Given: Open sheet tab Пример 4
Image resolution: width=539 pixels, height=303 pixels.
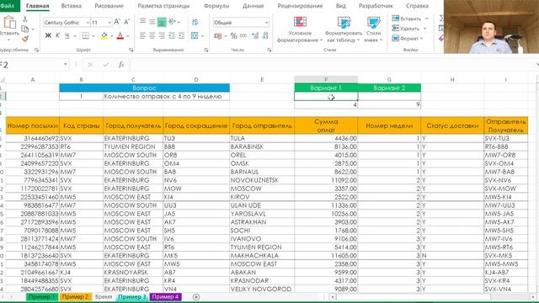Looking at the screenshot, I should 165,297.
